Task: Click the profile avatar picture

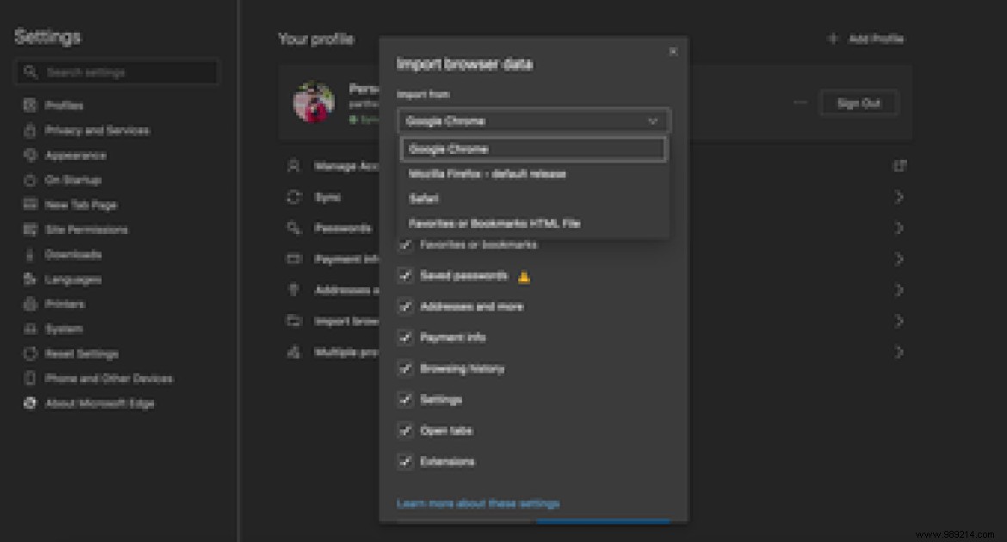Action: pos(313,102)
